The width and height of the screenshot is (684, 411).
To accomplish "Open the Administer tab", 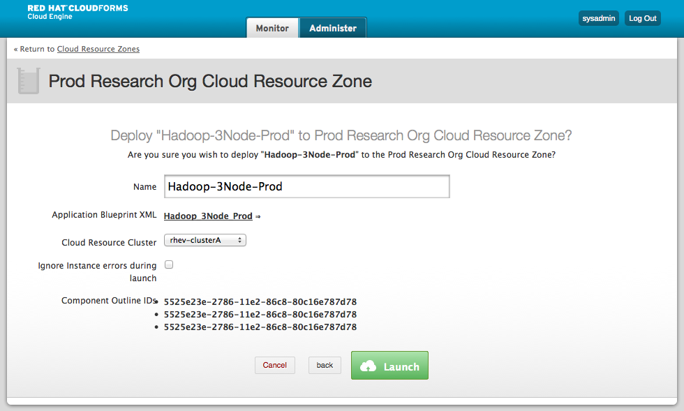I will tap(333, 28).
